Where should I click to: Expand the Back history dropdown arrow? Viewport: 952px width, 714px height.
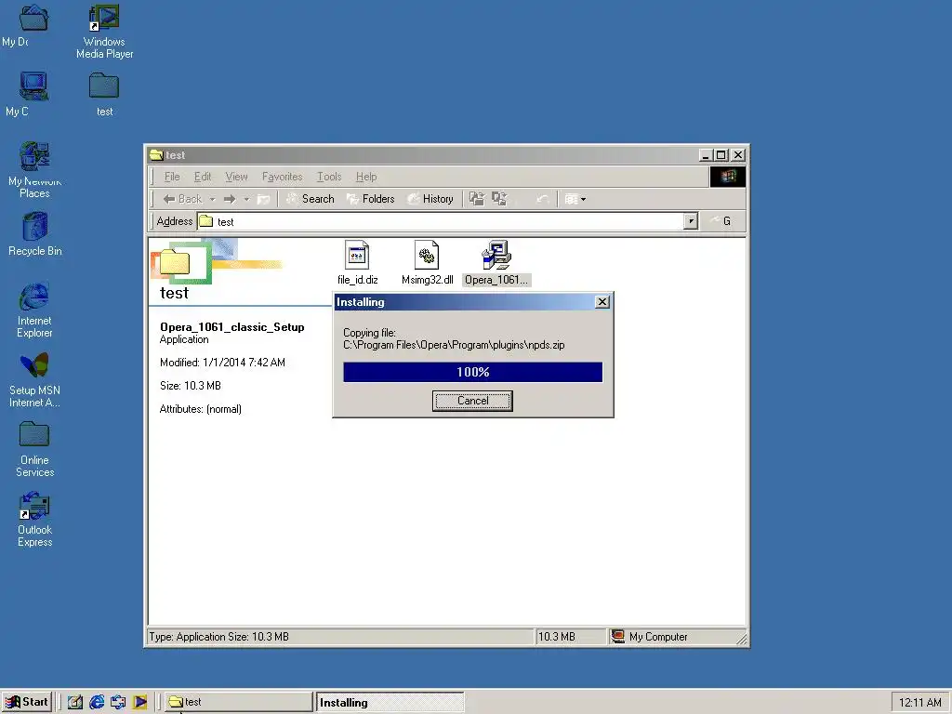coord(213,199)
